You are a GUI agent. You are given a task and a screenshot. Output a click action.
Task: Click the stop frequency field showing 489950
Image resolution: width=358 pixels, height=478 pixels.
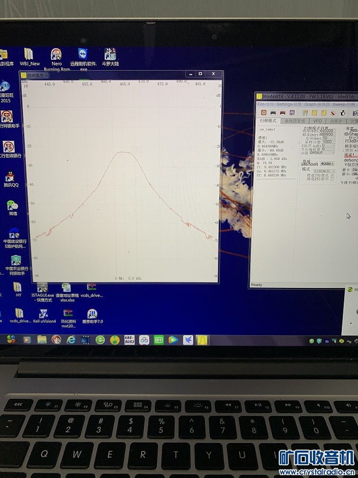pyautogui.click(x=327, y=134)
